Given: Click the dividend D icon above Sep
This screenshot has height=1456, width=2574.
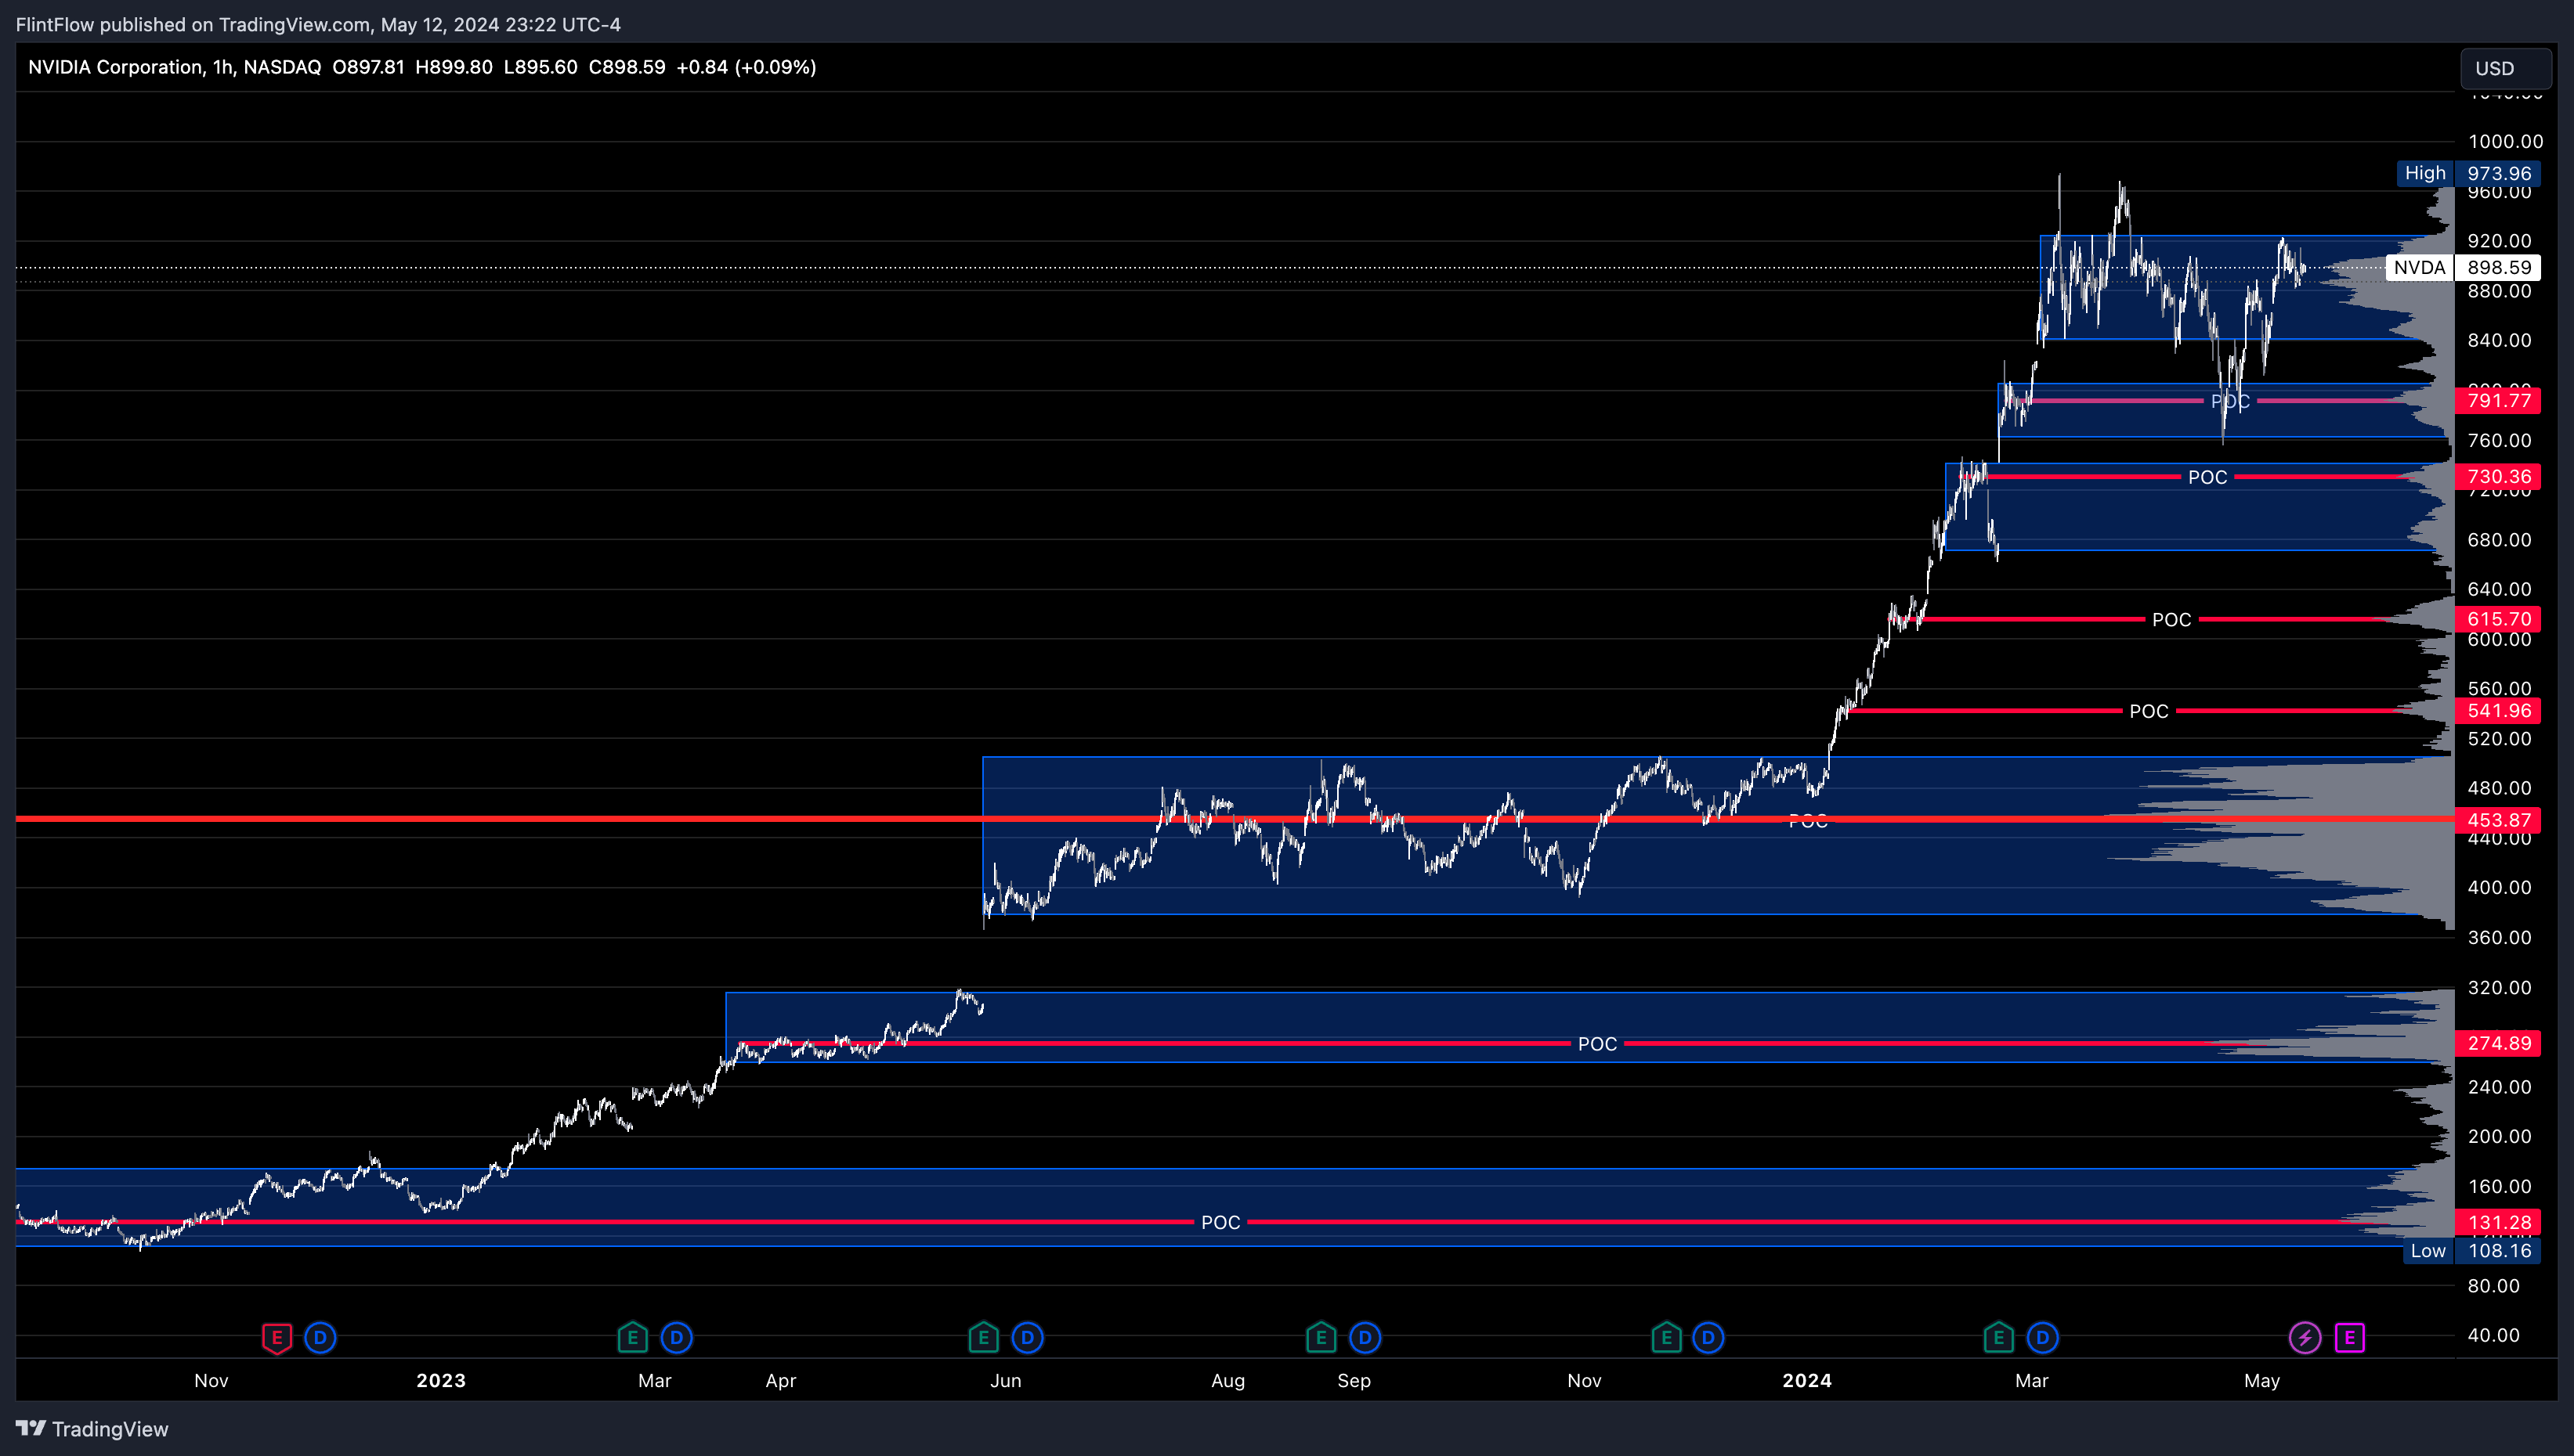Looking at the screenshot, I should [1365, 1337].
